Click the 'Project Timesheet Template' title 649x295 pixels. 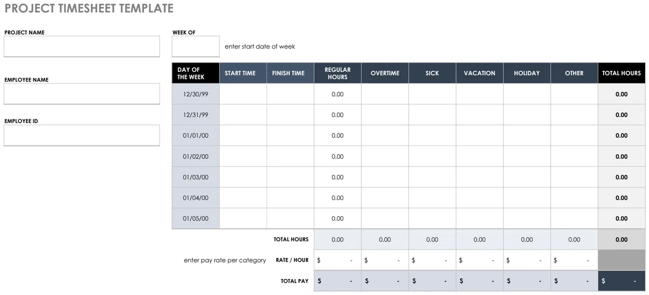[x=89, y=9]
